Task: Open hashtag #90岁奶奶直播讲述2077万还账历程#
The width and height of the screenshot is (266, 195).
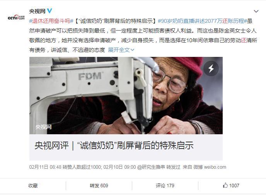Action: (202, 21)
